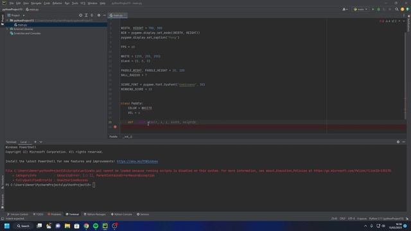Expand pythonProject15 root folder
This screenshot has width=411, height=231.
[x=8, y=20]
